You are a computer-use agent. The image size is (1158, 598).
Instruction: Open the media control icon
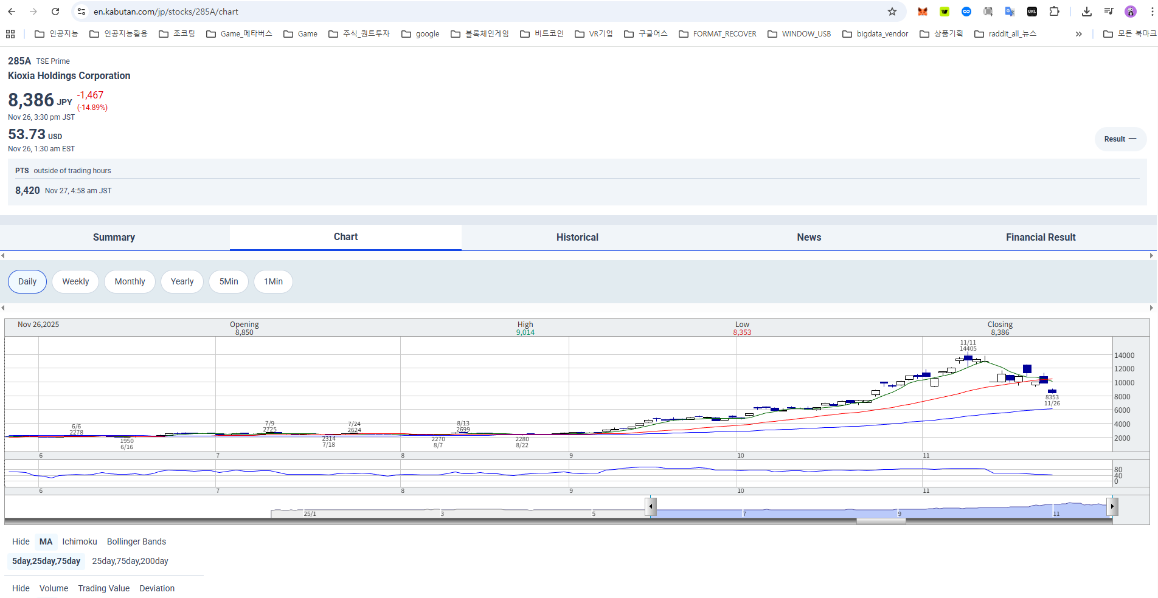coord(1109,12)
